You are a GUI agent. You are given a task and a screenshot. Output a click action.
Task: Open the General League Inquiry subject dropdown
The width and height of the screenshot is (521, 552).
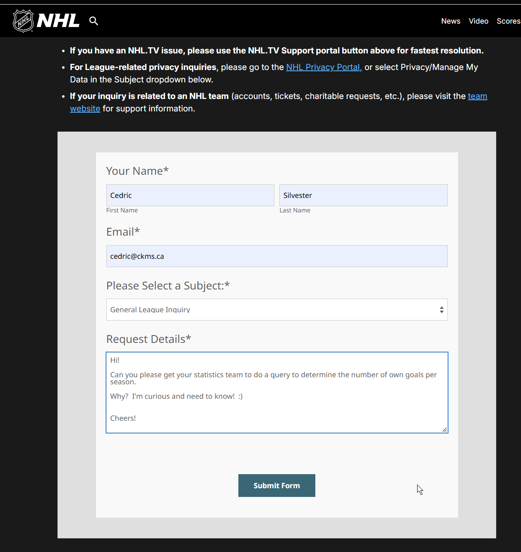269,310
